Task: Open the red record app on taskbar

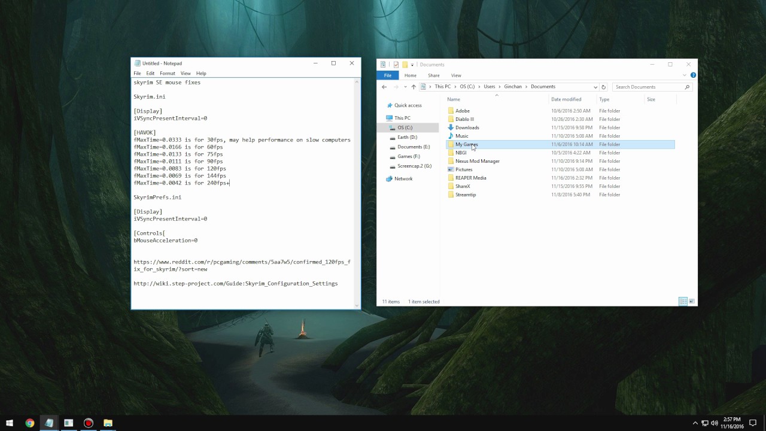Action: (88, 423)
